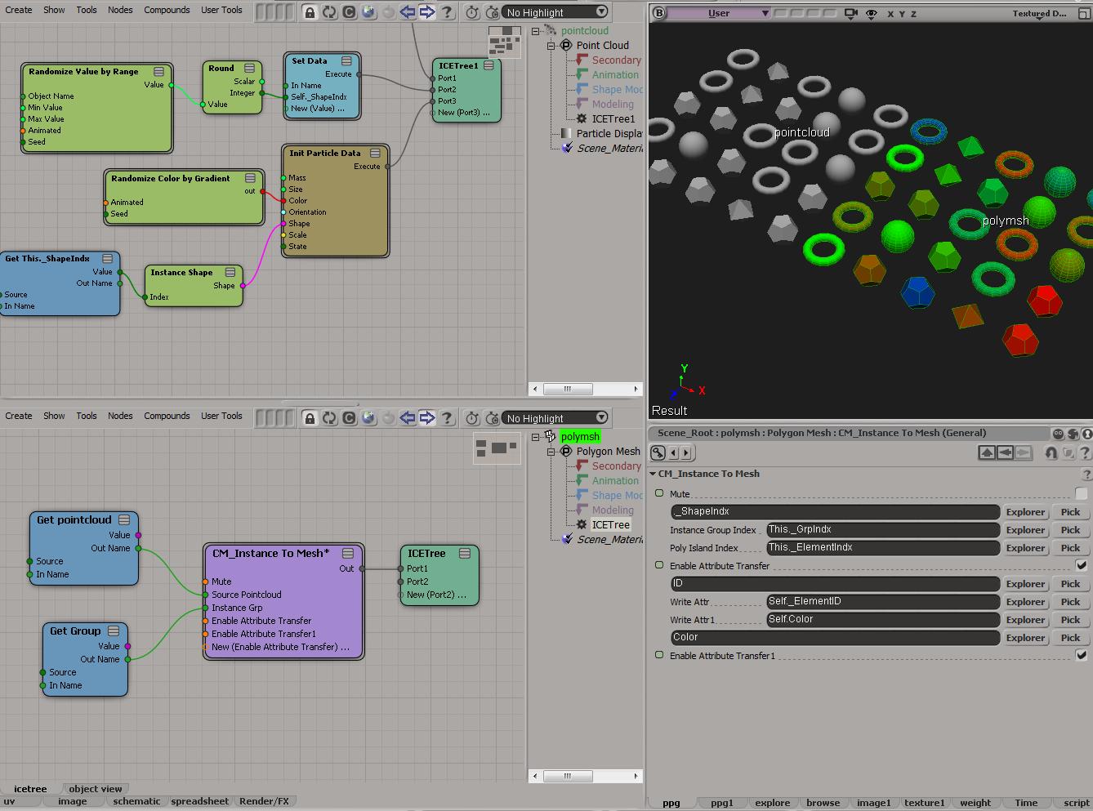The height and width of the screenshot is (811, 1093).
Task: Open the top No Highlight dropdown
Action: 555,12
